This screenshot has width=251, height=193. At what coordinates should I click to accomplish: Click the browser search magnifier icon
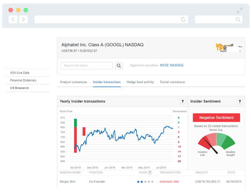[x=238, y=19]
